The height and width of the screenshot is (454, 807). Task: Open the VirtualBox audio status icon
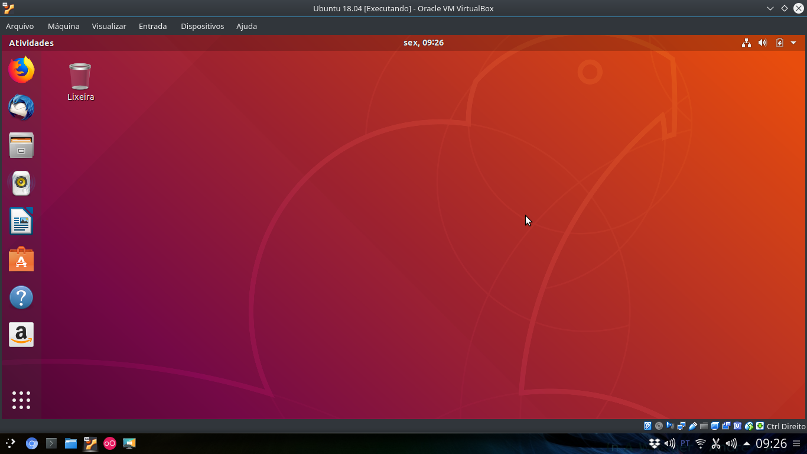point(669,426)
